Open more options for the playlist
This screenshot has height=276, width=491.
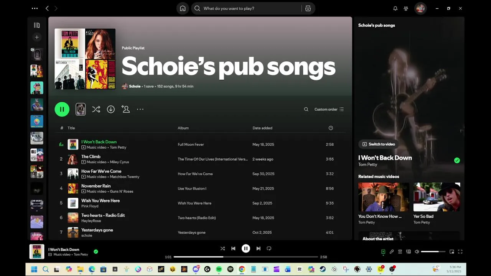click(x=140, y=109)
